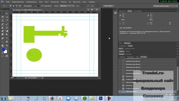Create new document from current state

[x=166, y=95]
